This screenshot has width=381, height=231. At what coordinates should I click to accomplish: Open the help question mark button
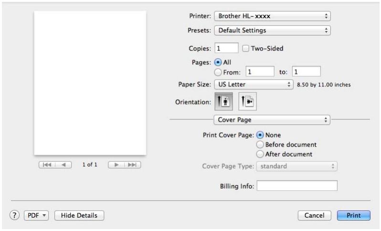15,215
